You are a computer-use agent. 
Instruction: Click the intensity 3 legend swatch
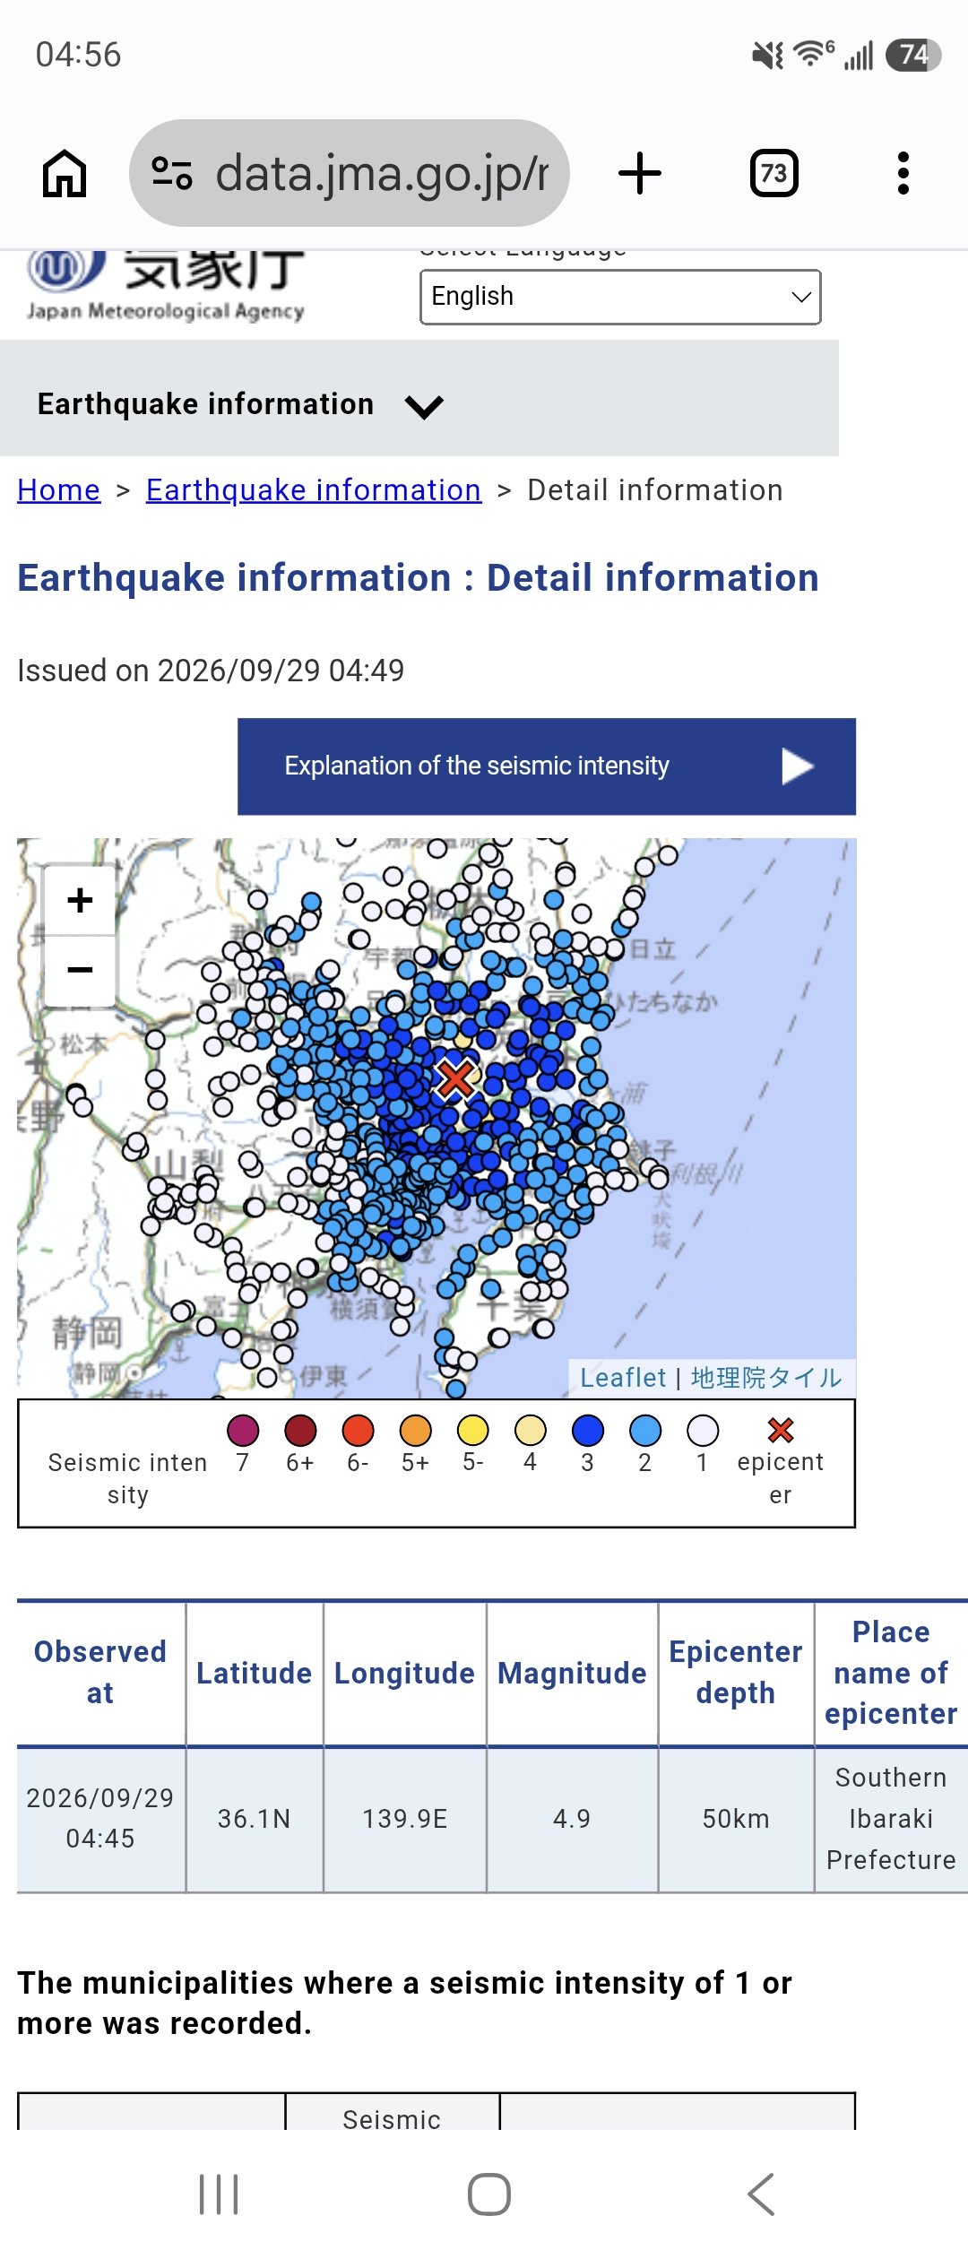coord(587,1431)
